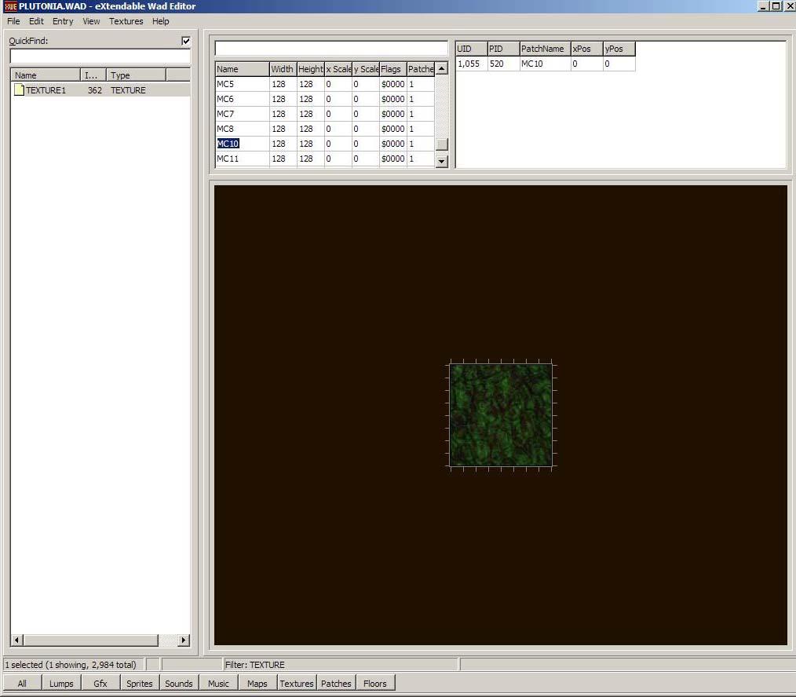This screenshot has width=796, height=697.
Task: Select the Floors filter tab
Action: point(375,684)
